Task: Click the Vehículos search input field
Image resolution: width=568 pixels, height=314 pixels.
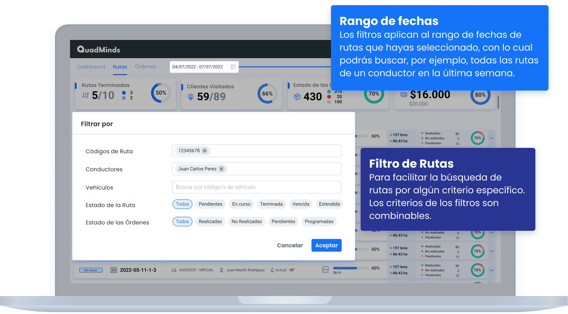Action: tap(256, 187)
